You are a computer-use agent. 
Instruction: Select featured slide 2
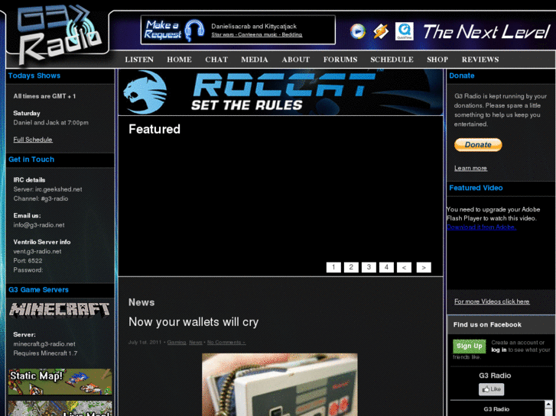click(x=351, y=267)
